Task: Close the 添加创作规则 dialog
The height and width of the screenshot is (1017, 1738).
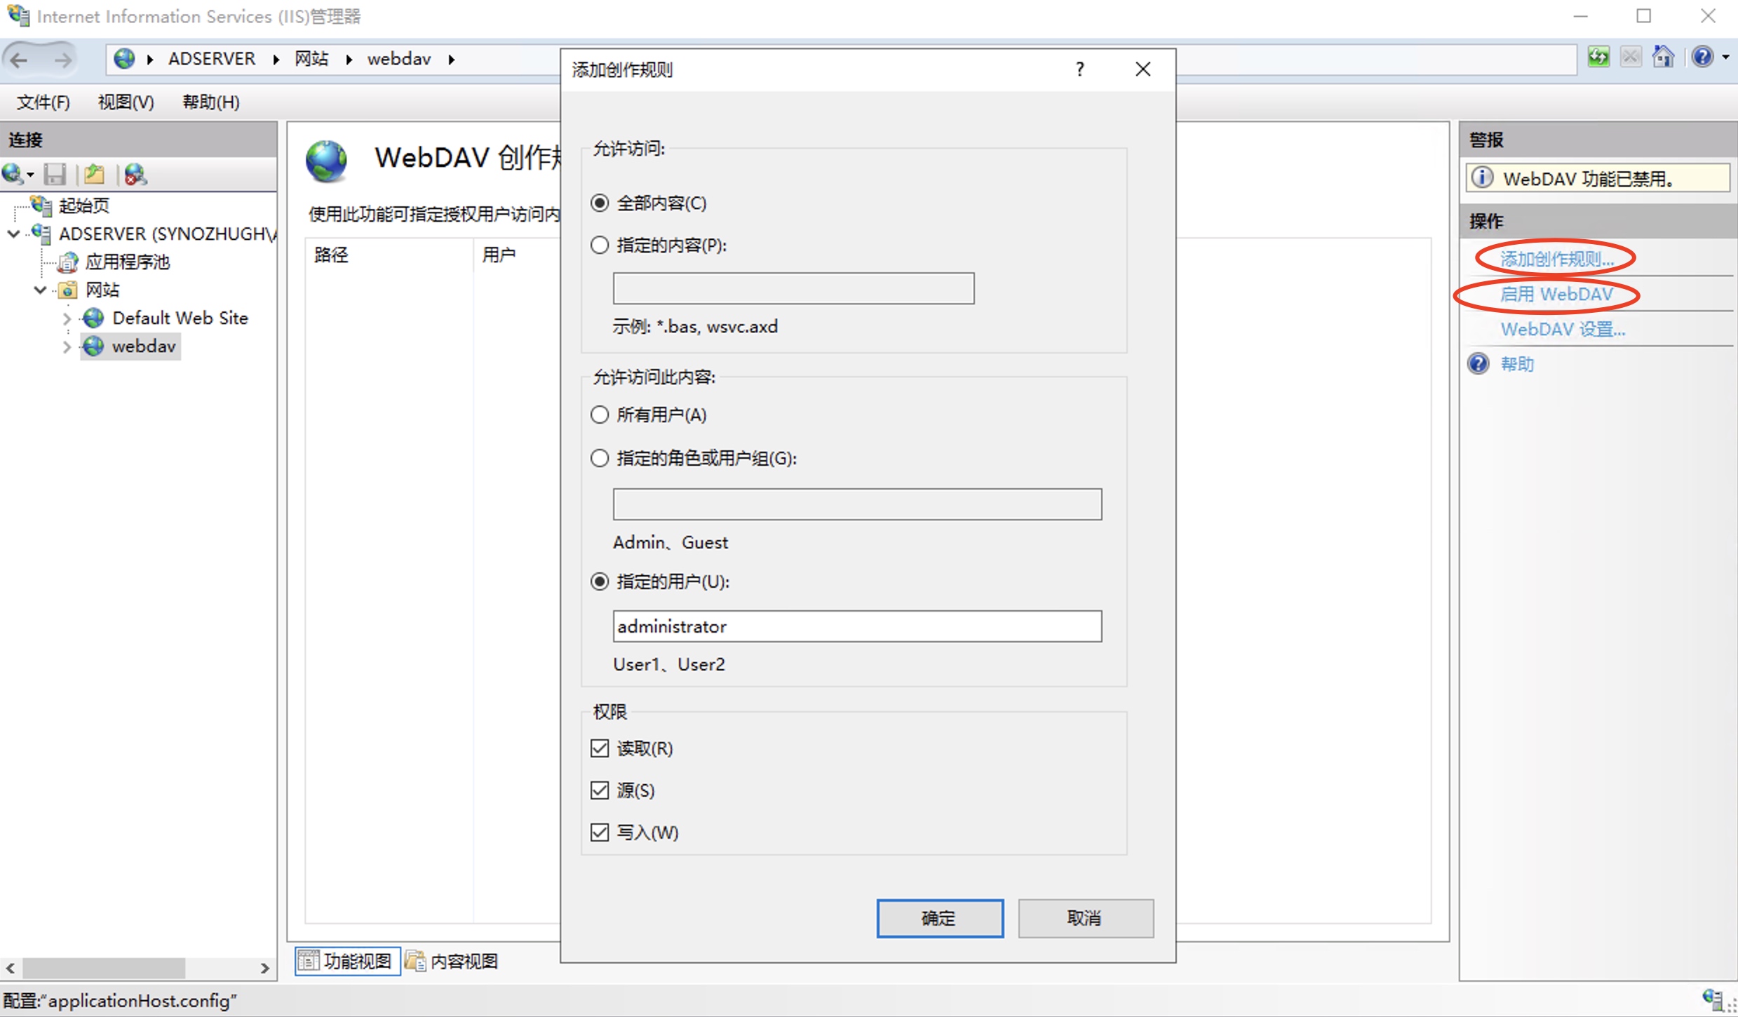Action: tap(1143, 69)
